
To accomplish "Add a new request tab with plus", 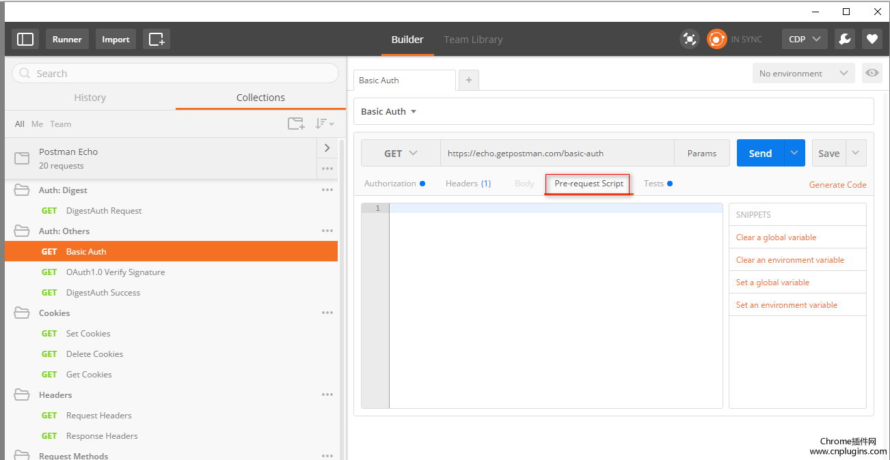I will (469, 80).
